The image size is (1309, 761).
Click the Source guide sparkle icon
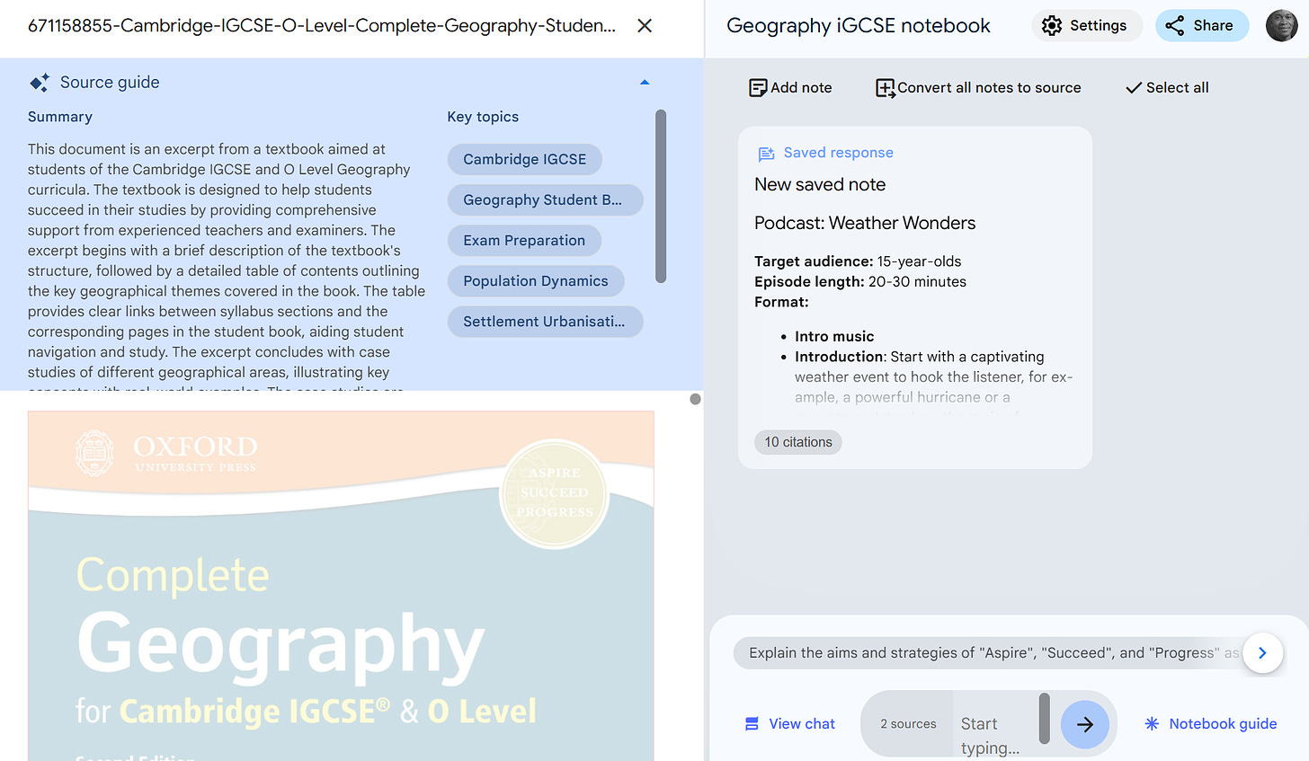40,83
